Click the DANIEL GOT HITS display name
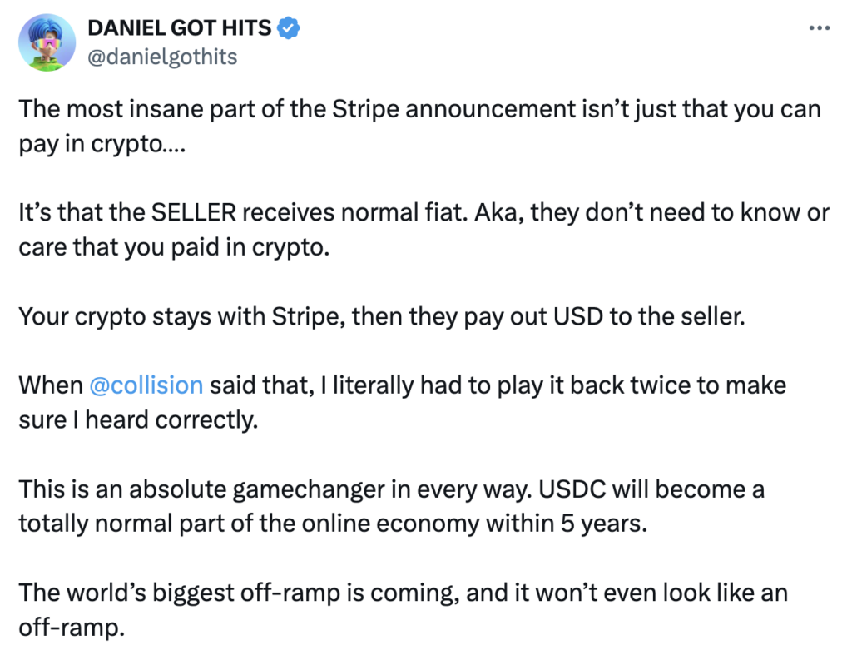 (x=179, y=28)
